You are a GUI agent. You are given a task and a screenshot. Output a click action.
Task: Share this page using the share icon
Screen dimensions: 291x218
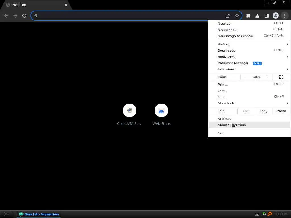point(228,16)
